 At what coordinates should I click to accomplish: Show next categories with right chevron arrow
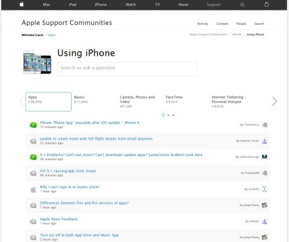coord(275,101)
